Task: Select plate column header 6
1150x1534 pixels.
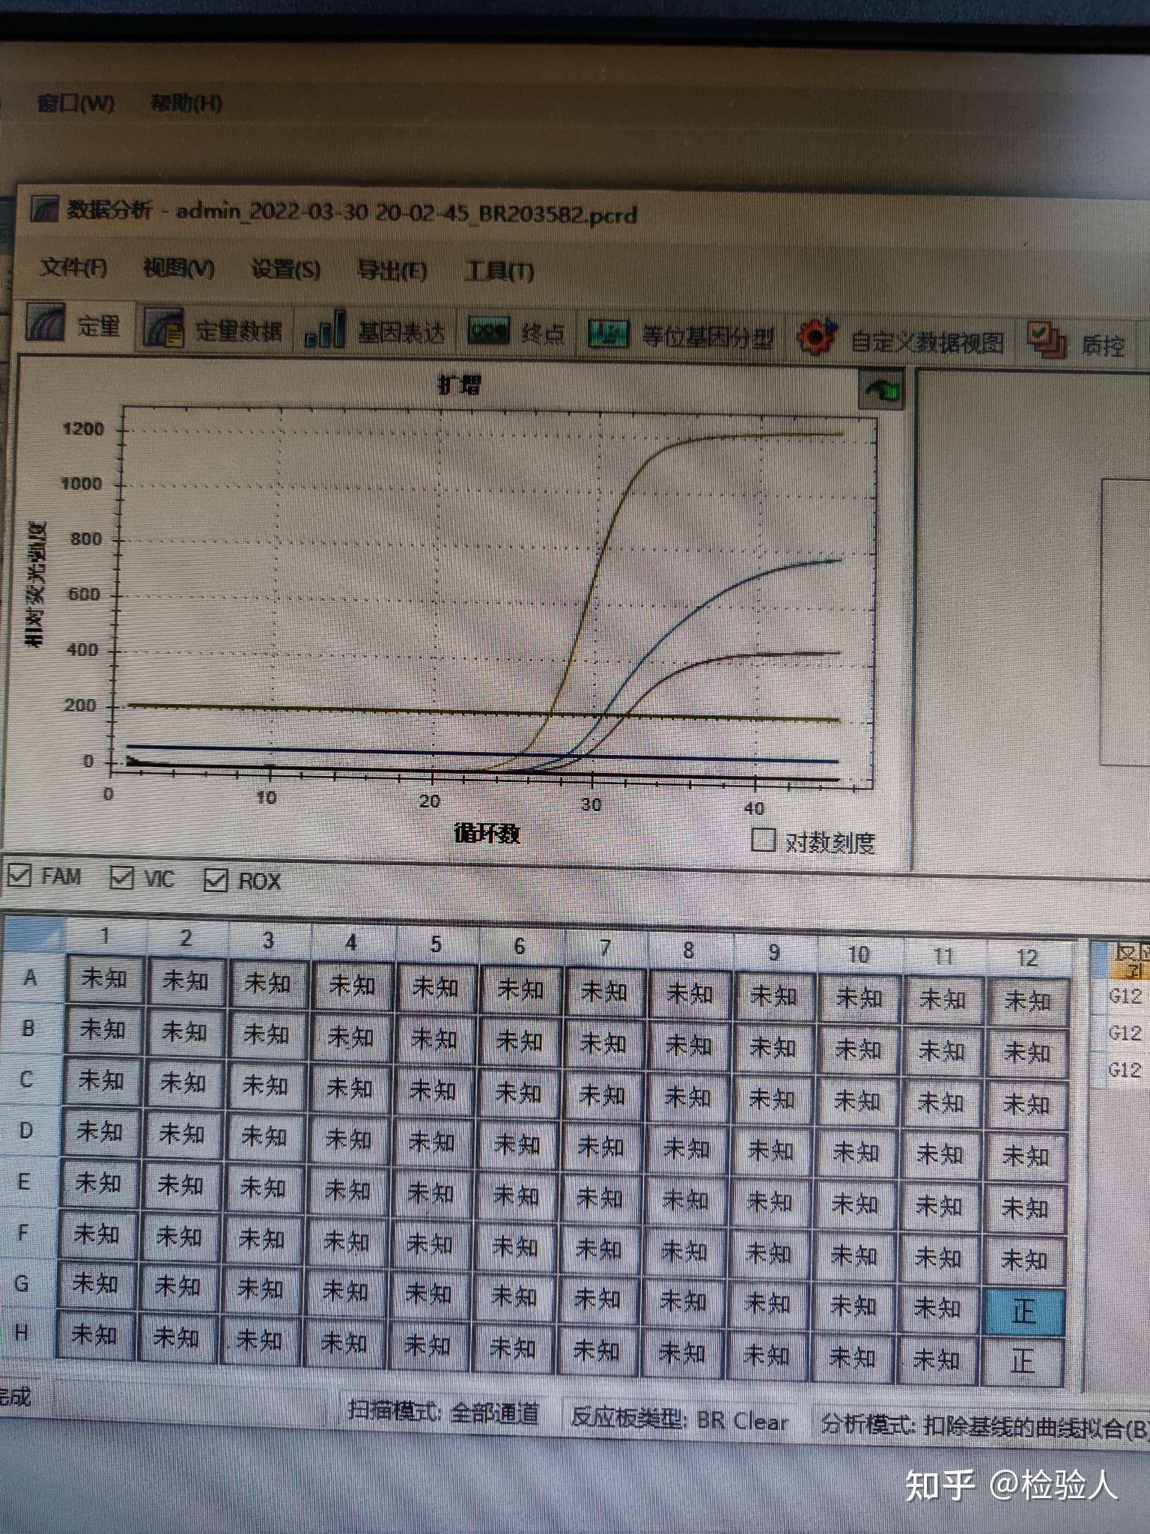Action: (519, 947)
